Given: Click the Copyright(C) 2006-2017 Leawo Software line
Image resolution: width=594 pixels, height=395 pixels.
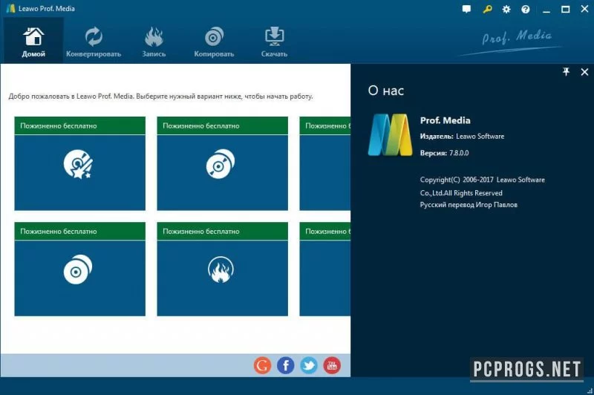Looking at the screenshot, I should (x=482, y=180).
